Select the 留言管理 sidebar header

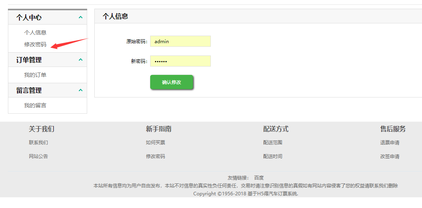(x=48, y=90)
